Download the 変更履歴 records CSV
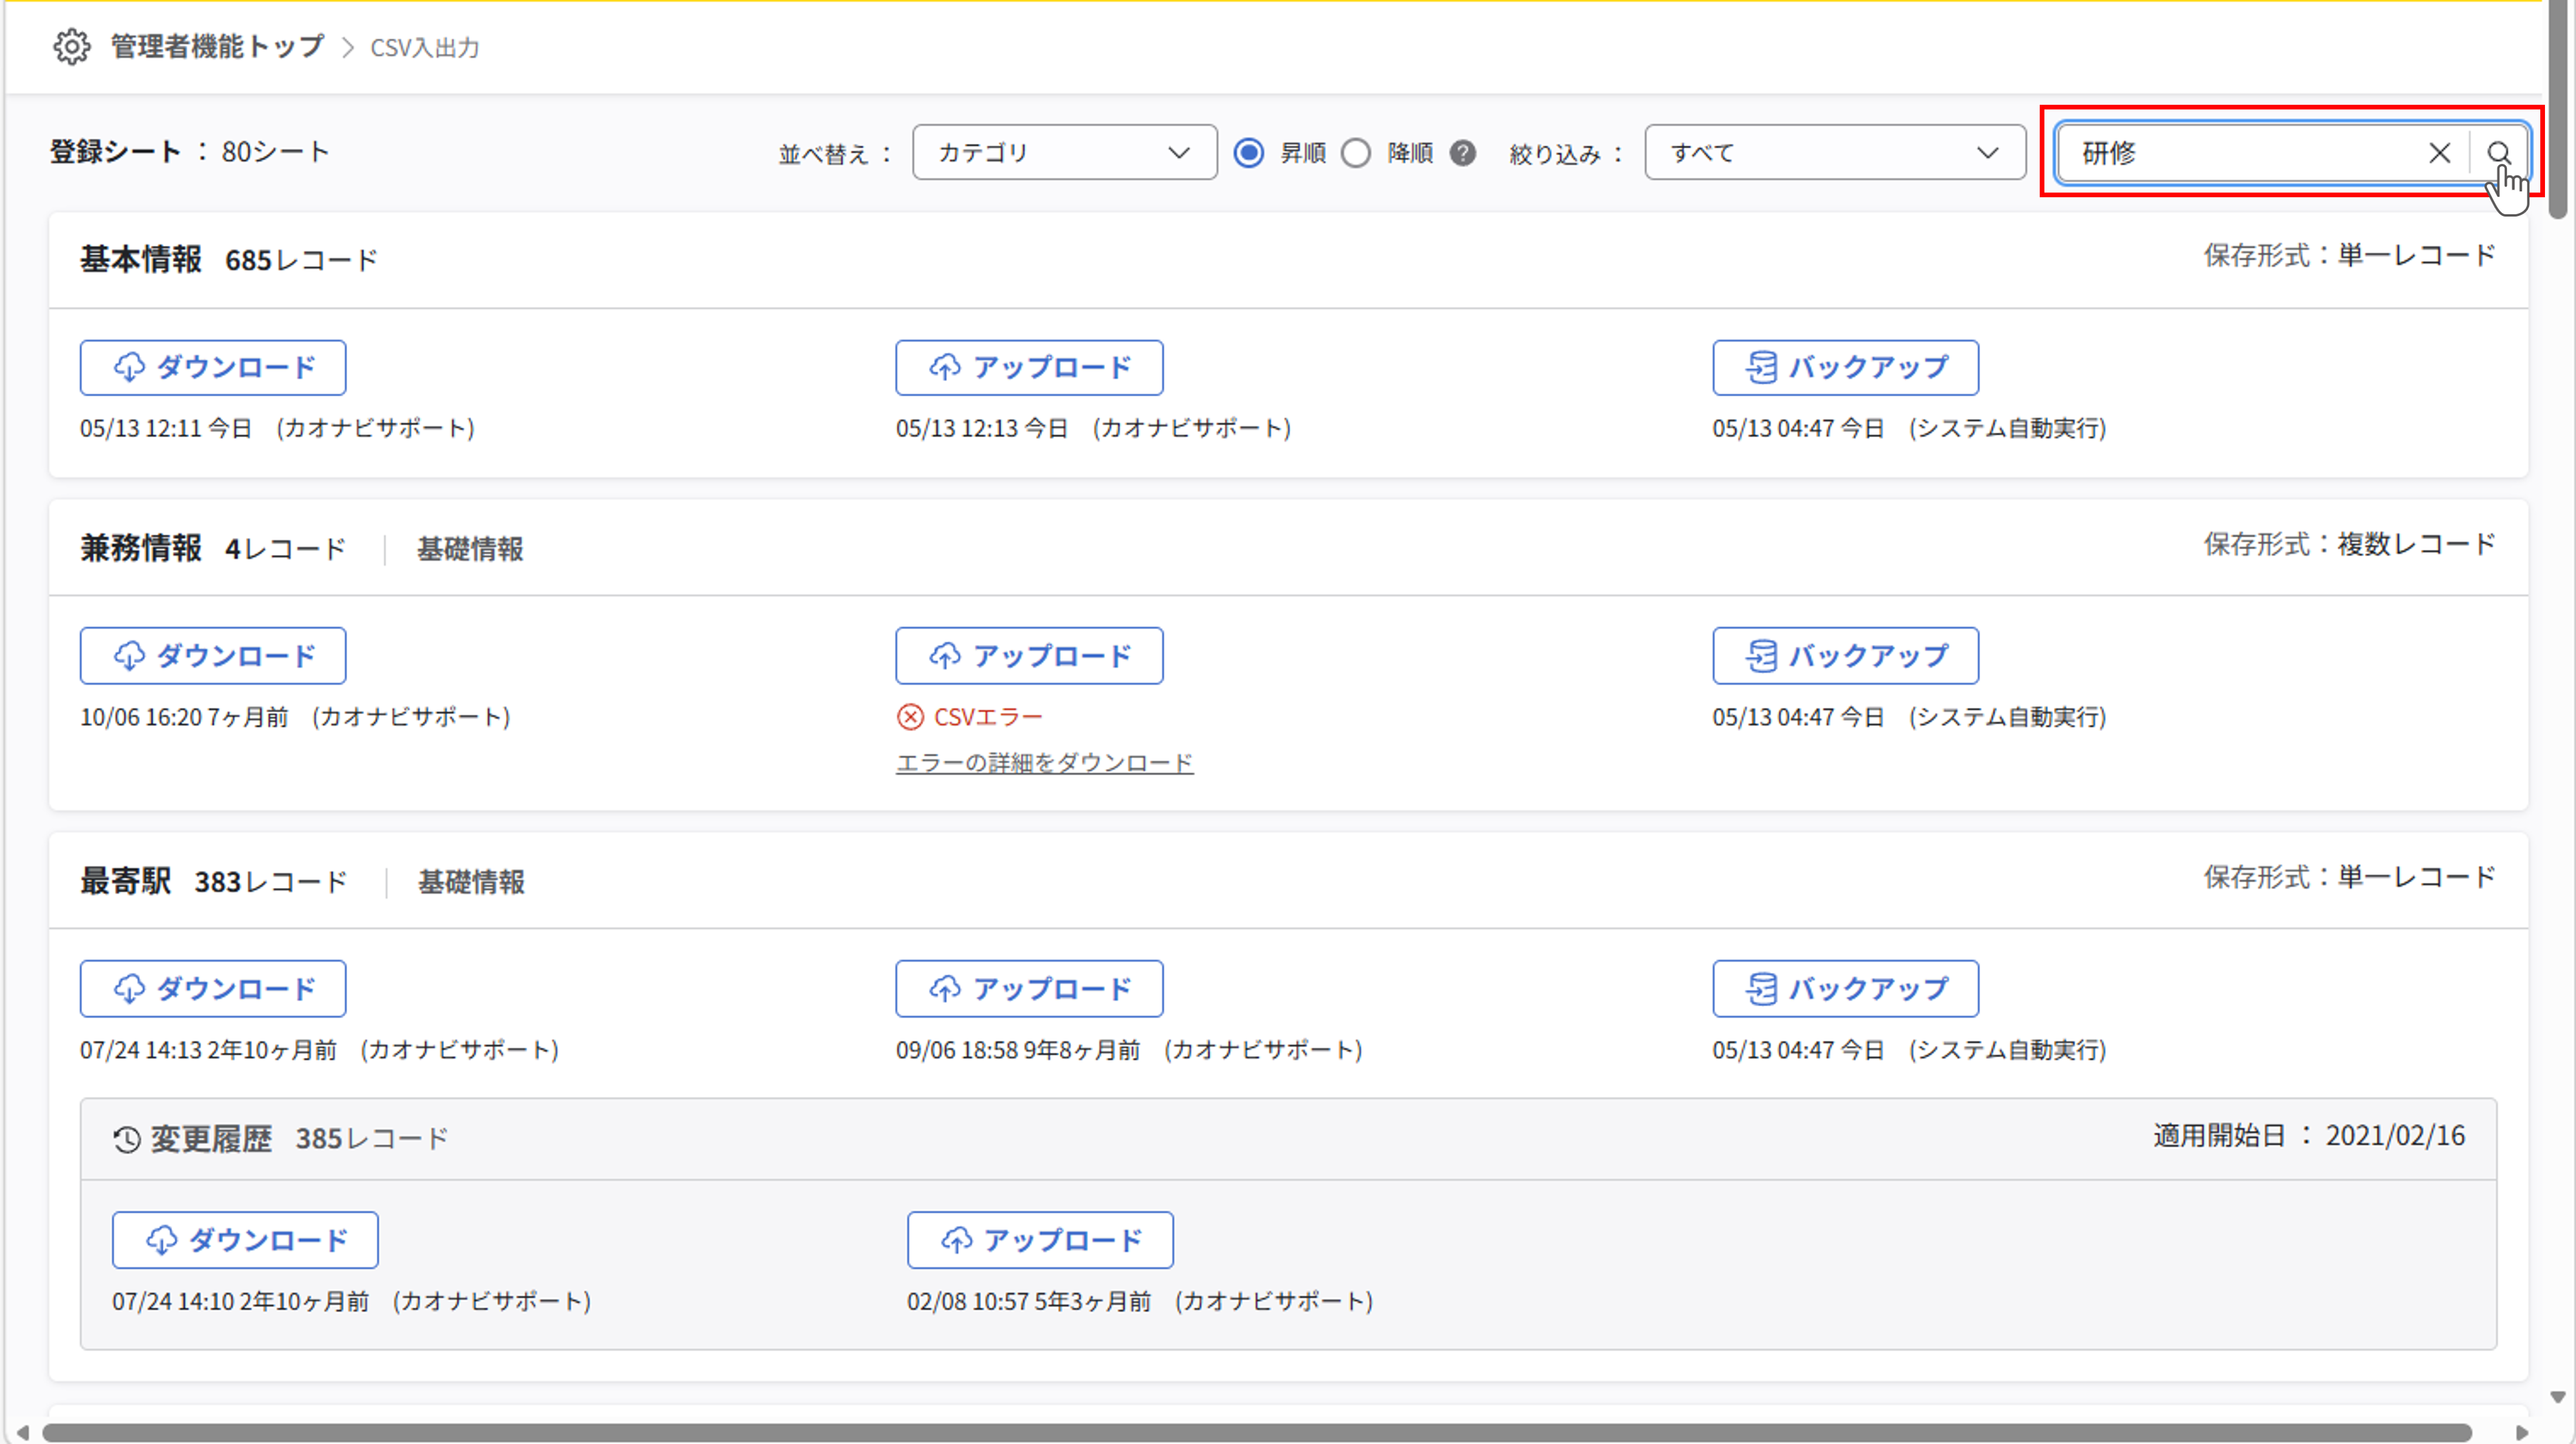The width and height of the screenshot is (2576, 1444). tap(245, 1240)
